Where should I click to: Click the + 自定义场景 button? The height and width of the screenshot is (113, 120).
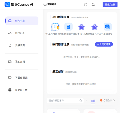pyautogui.click(x=104, y=44)
